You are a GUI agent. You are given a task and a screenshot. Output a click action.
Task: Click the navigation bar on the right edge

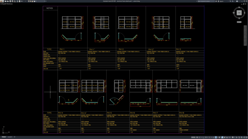point(245,36)
